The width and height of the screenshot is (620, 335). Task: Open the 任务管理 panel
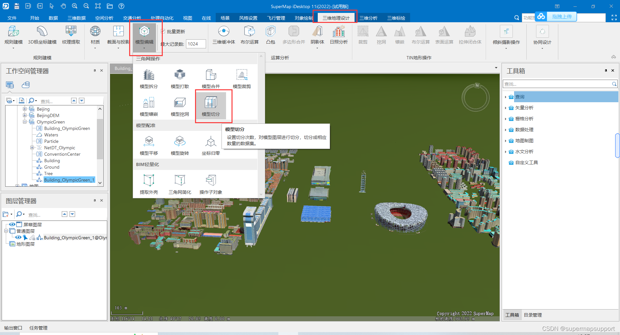[x=38, y=328]
